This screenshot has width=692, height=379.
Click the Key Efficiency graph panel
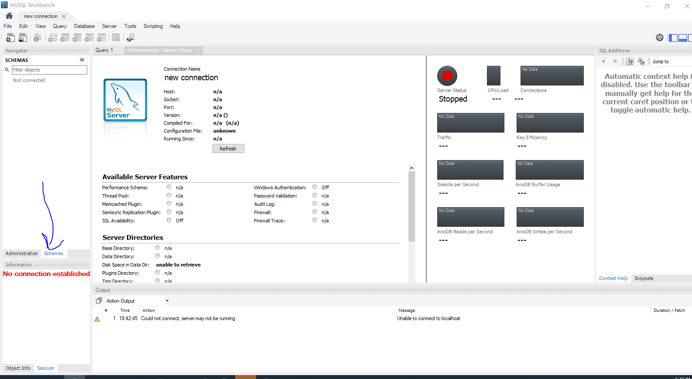click(x=550, y=123)
